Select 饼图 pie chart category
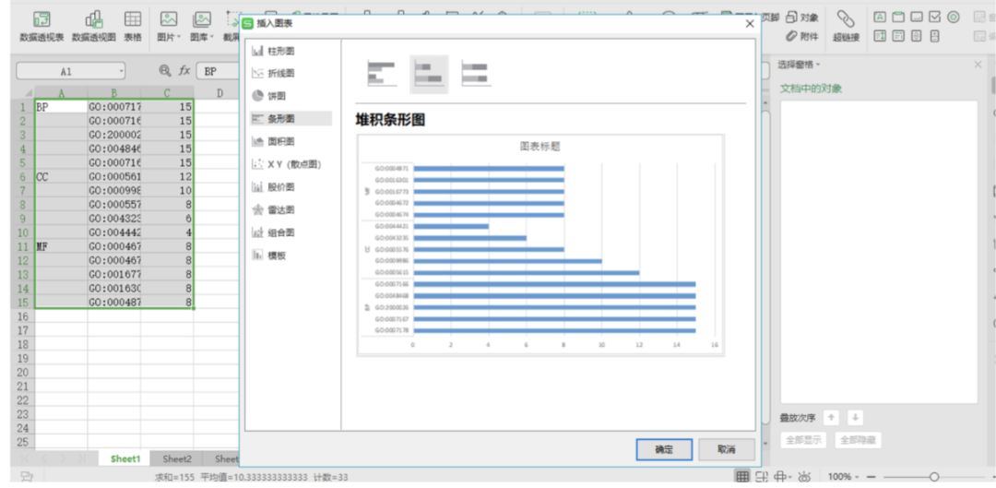Viewport: 996px width, 488px height. click(290, 96)
